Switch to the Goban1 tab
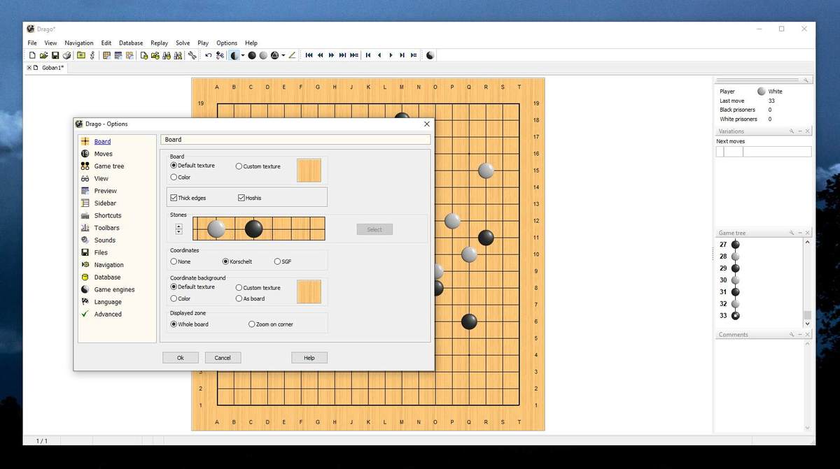This screenshot has width=840, height=469. 53,68
